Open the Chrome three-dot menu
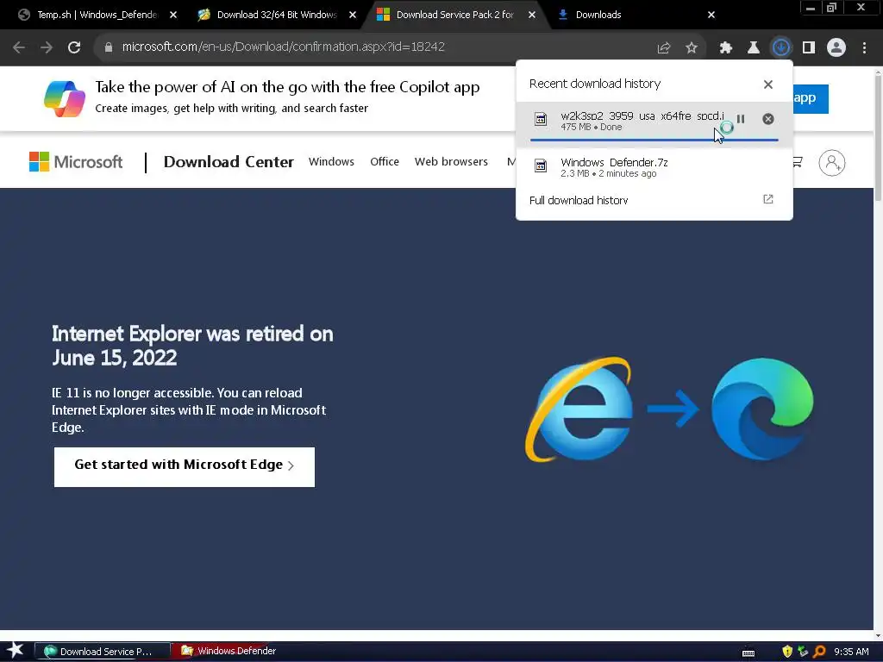 (864, 48)
